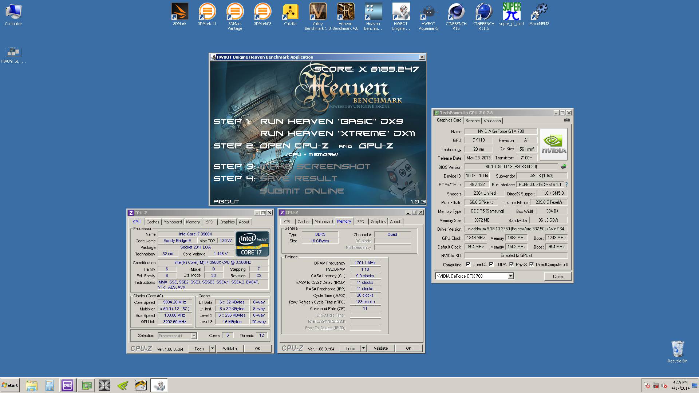Image resolution: width=699 pixels, height=393 pixels.
Task: Click the GPU-Z screenshot camera icon
Action: click(x=567, y=120)
